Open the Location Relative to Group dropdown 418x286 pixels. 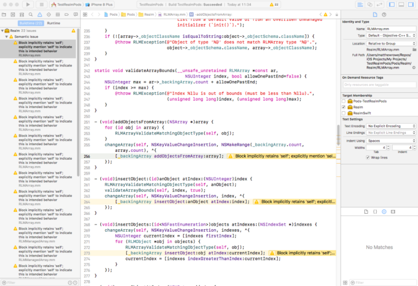pos(391,43)
